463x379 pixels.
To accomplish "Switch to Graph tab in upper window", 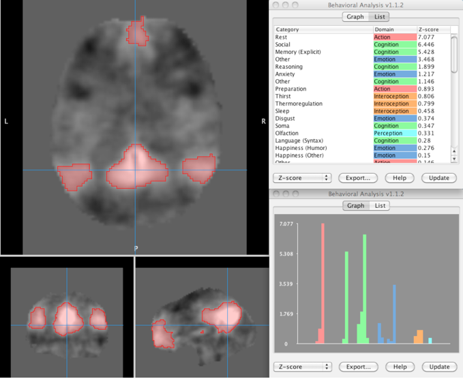I will click(x=355, y=17).
